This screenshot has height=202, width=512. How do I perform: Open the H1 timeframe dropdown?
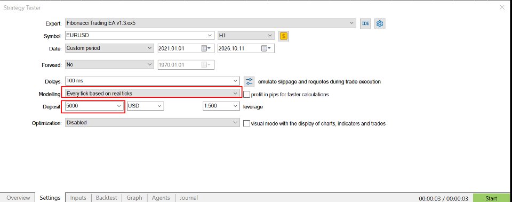point(246,36)
